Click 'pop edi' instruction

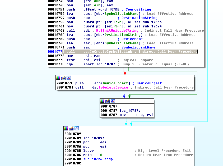[x=95, y=142]
